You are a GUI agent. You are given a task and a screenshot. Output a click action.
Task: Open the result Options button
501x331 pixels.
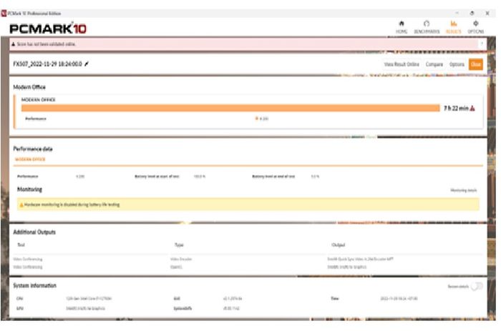tap(457, 64)
